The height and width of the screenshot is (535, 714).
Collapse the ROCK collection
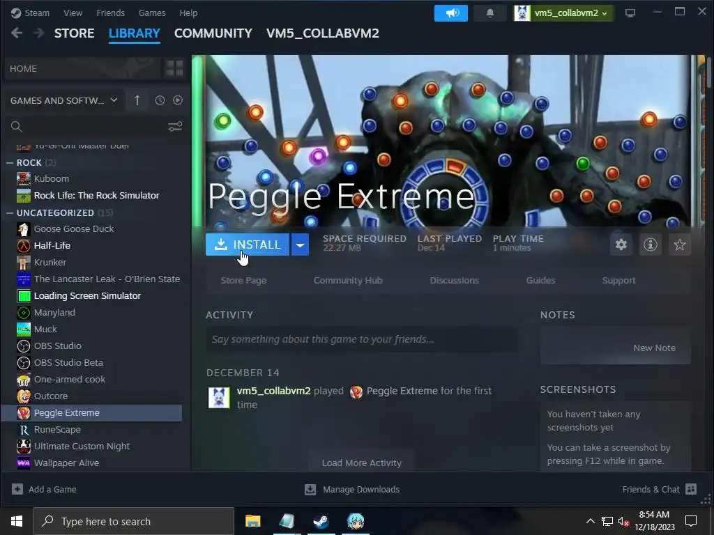pos(10,162)
